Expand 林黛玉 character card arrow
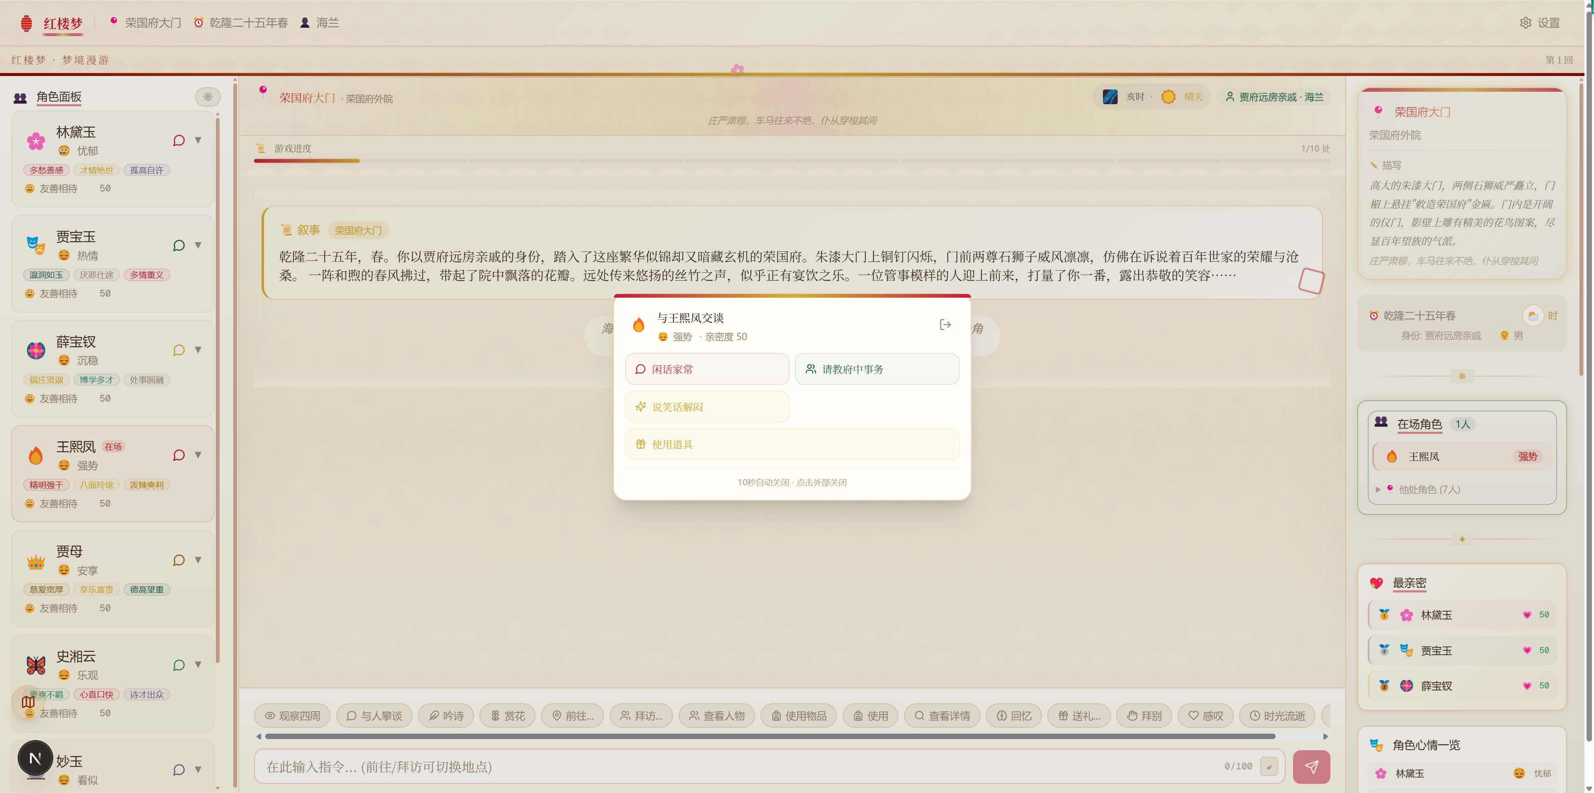Screen dimensions: 1594x793 click(x=198, y=140)
